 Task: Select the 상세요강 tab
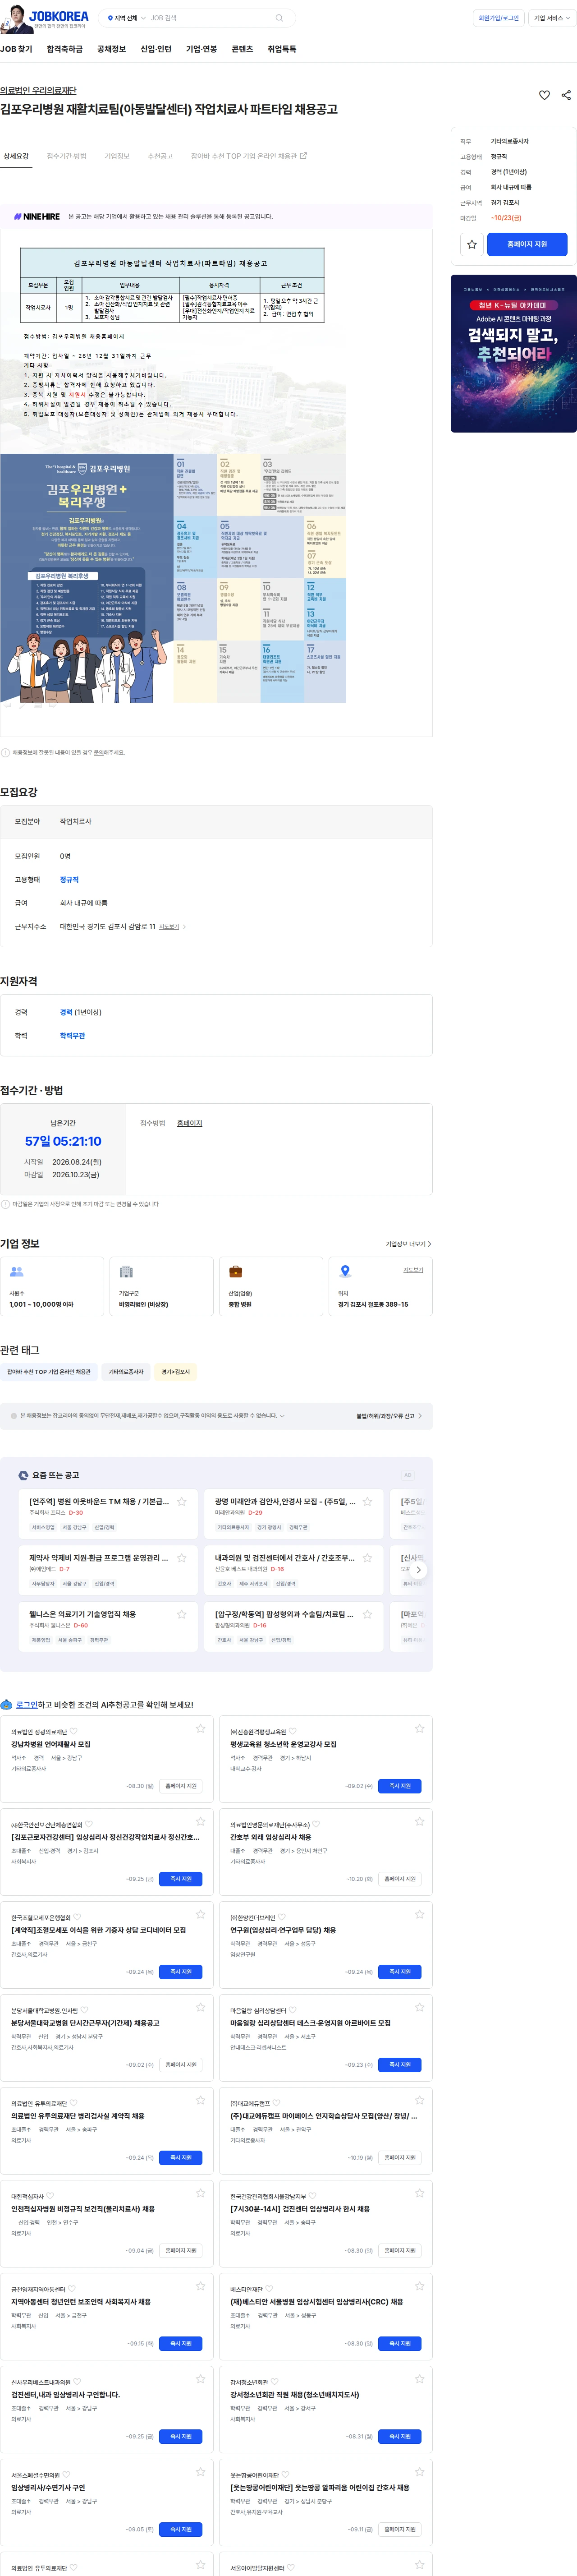16,156
